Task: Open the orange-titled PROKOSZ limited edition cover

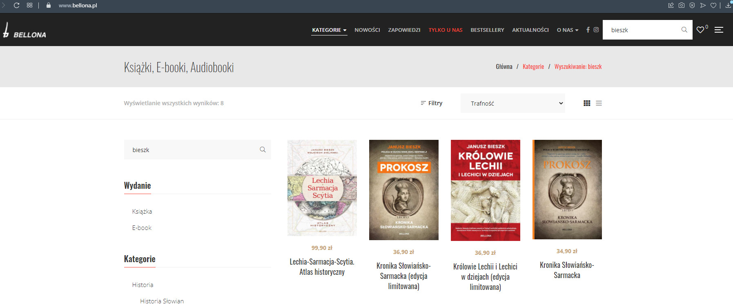Action: (x=404, y=190)
